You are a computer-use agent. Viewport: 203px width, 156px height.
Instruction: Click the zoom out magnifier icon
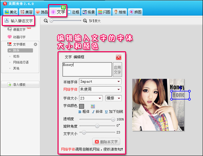46,21
